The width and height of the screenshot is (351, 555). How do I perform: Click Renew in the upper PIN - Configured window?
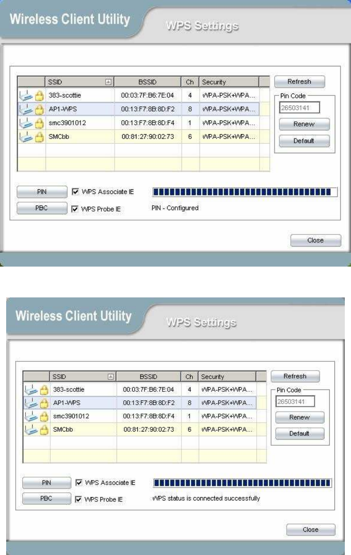click(304, 124)
